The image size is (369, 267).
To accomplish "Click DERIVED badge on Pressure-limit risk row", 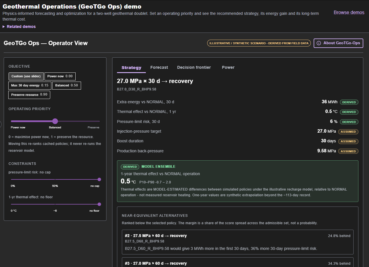I will (x=349, y=122).
